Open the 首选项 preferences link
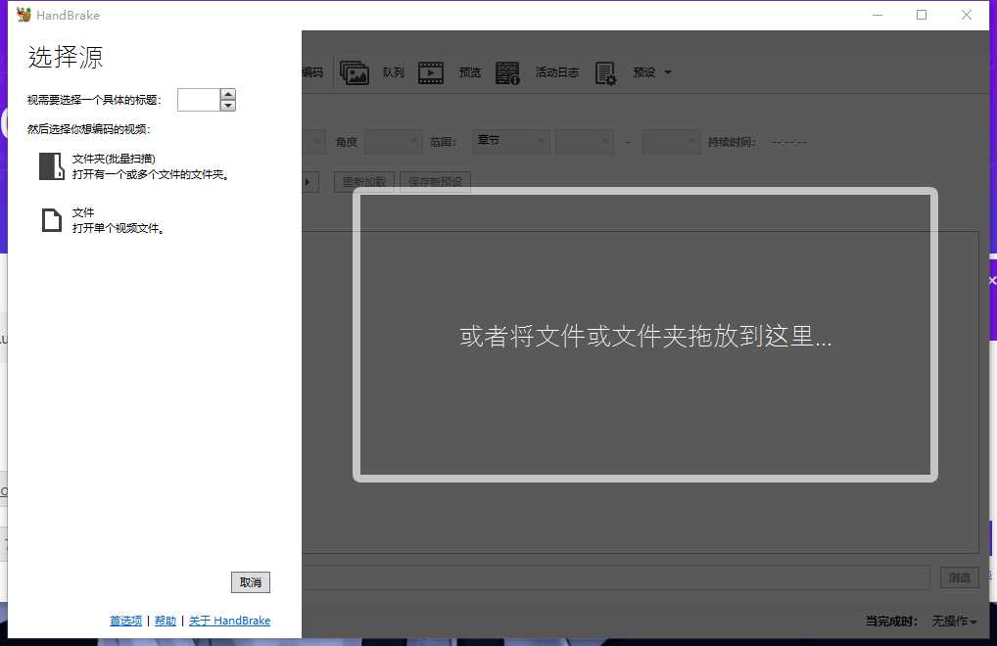This screenshot has height=646, width=997. coord(125,621)
